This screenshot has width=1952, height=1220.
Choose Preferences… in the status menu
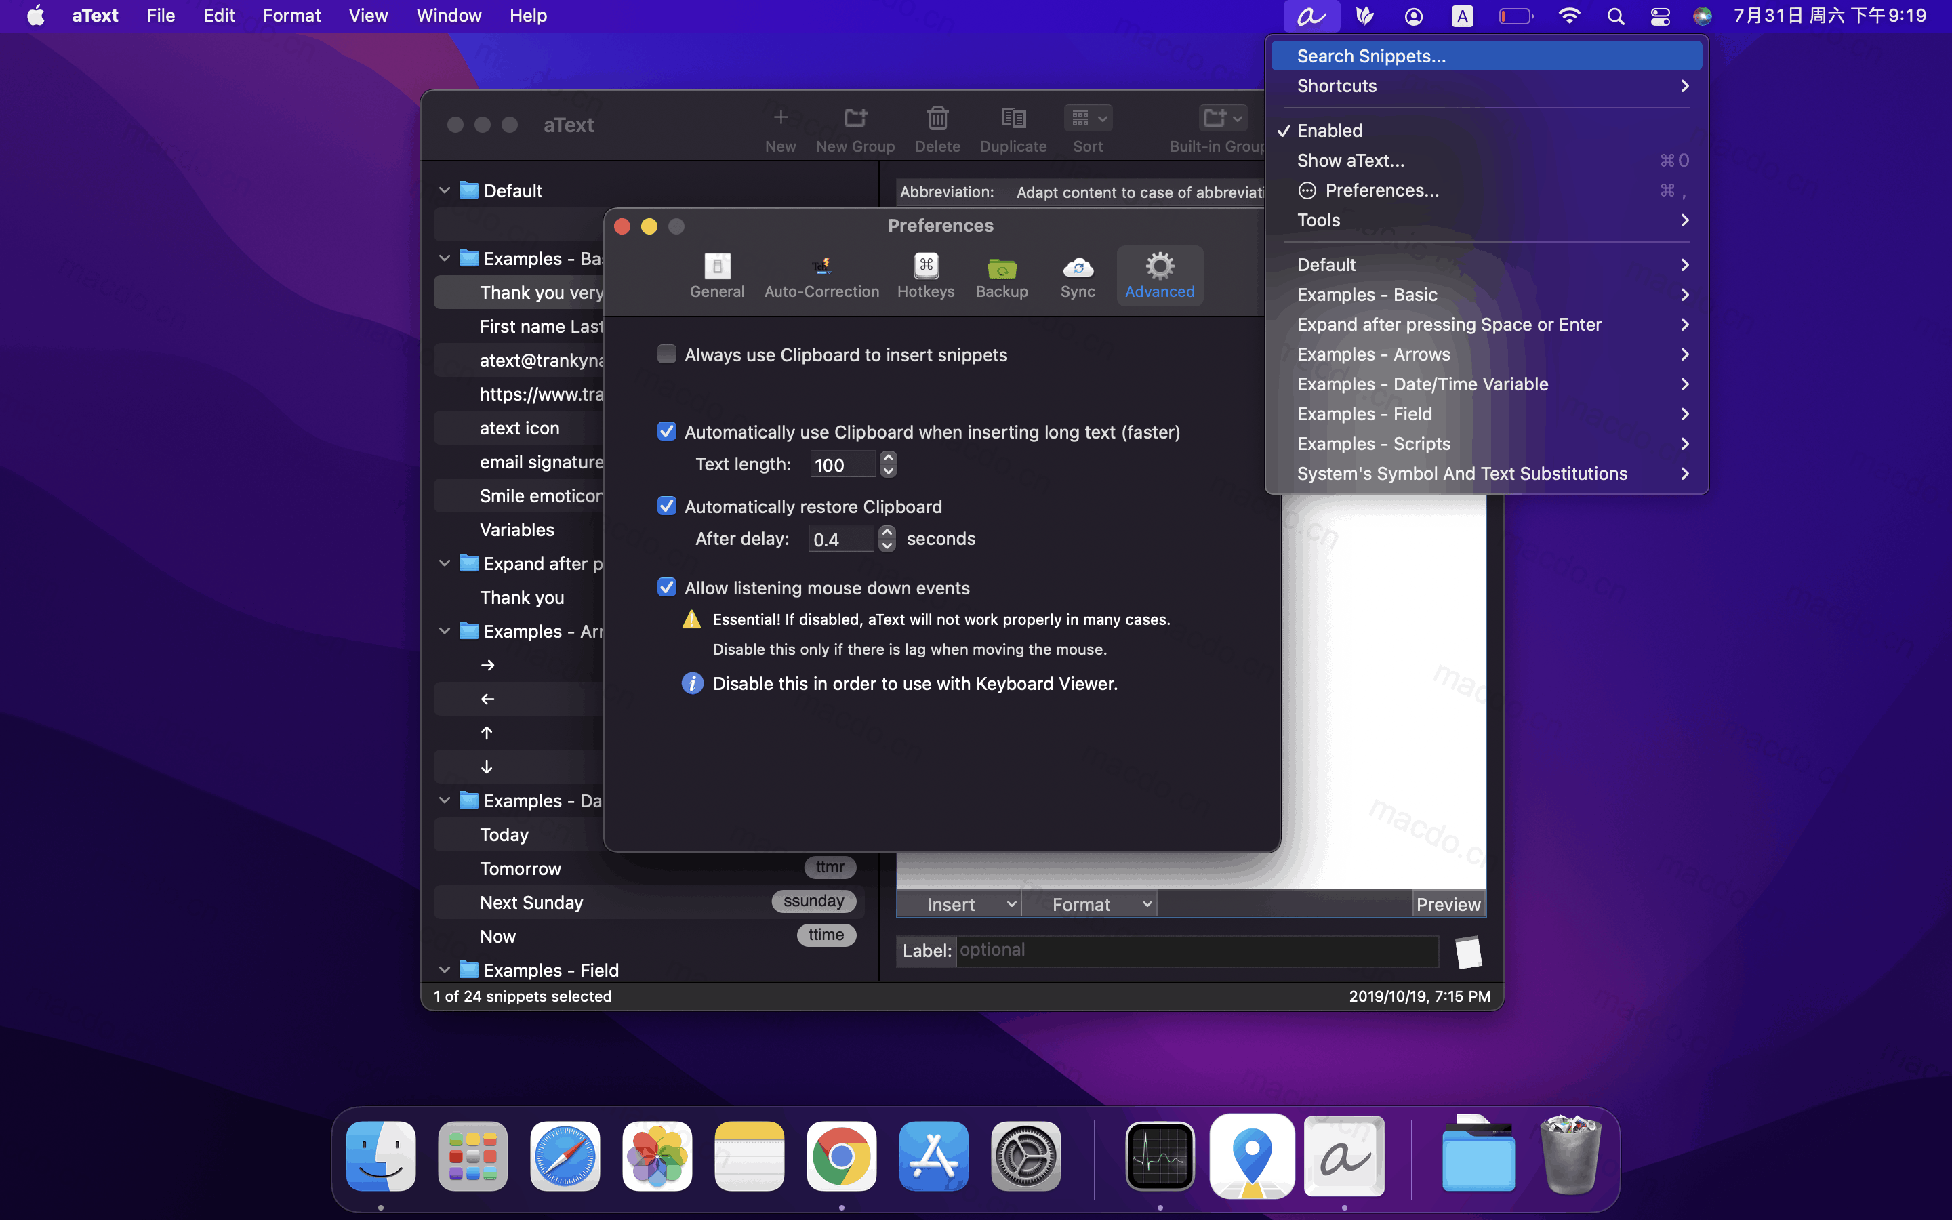pos(1486,190)
